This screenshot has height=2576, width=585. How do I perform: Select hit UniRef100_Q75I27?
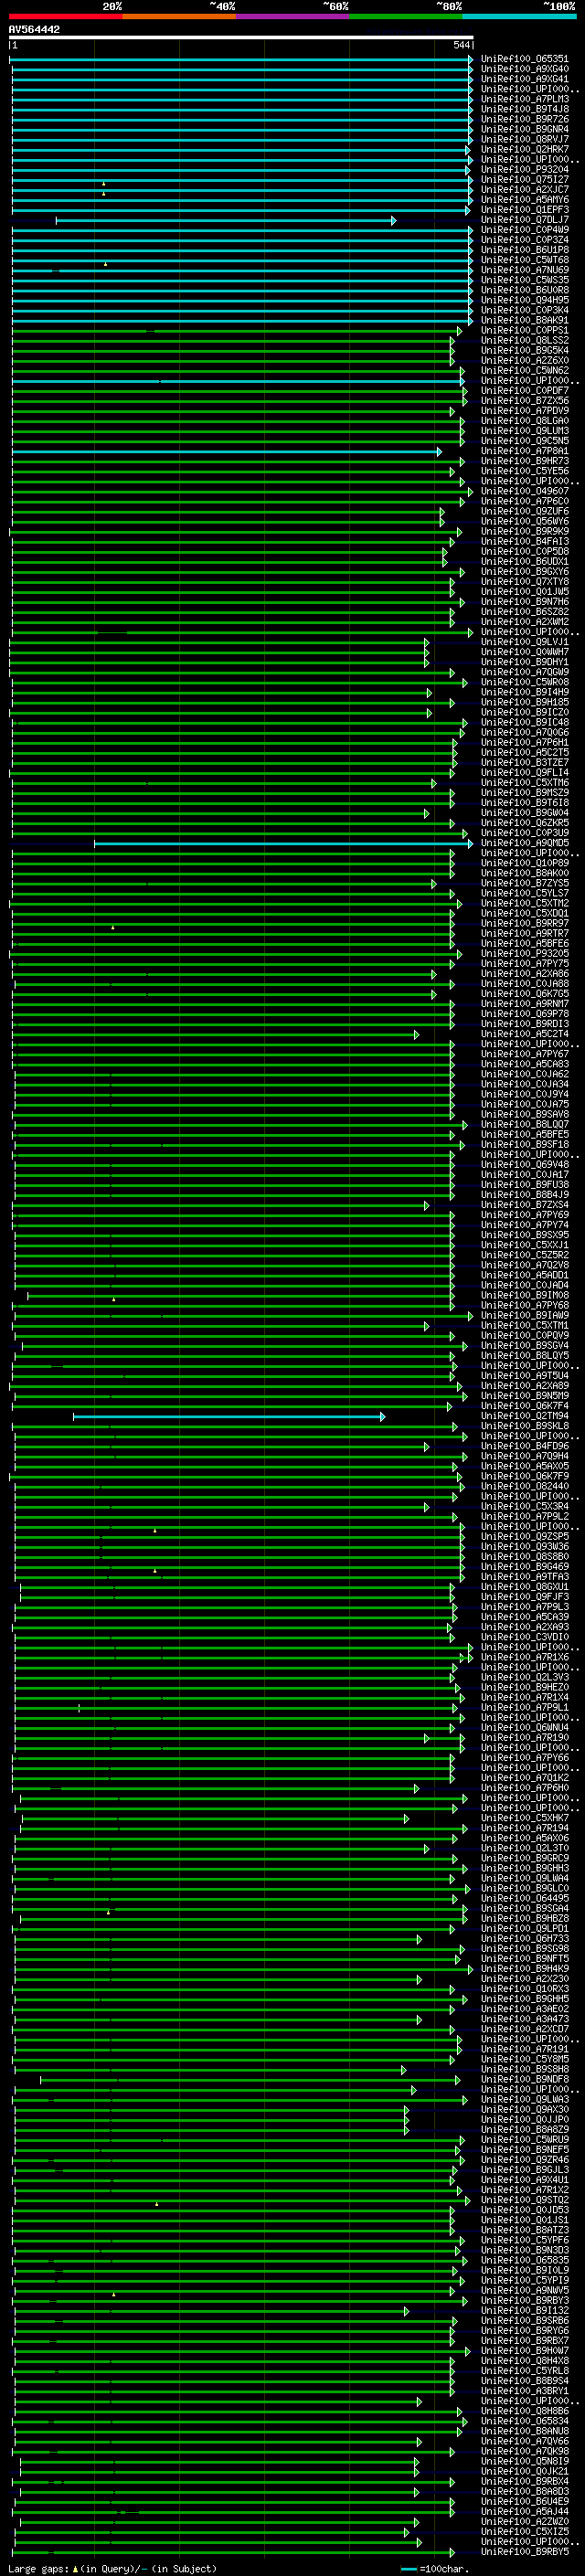[x=524, y=180]
